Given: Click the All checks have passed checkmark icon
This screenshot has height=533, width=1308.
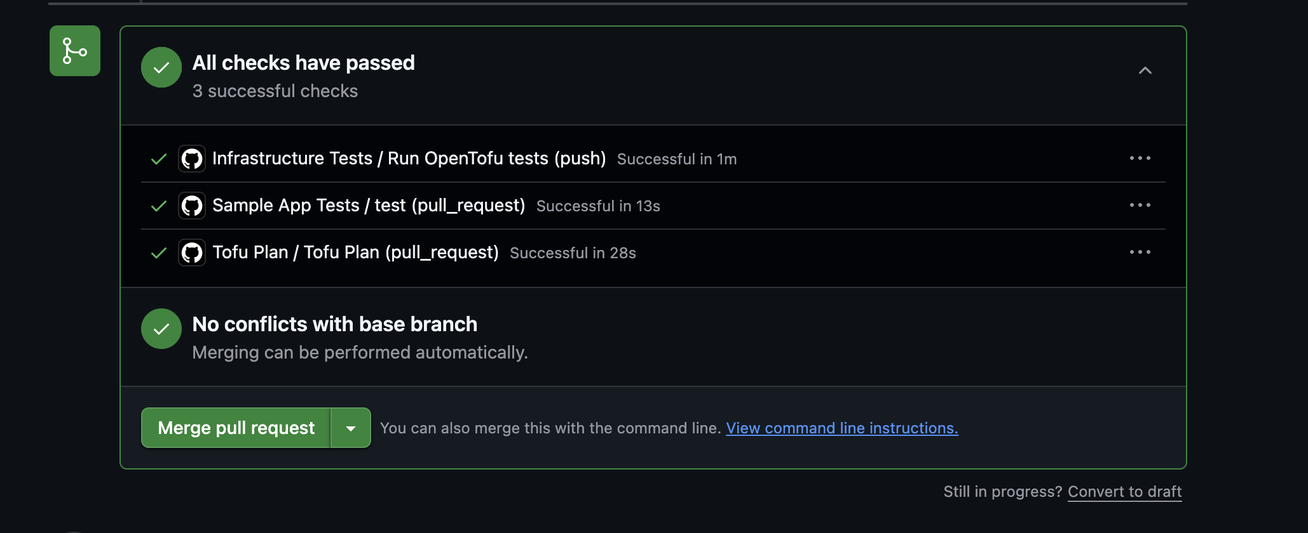Looking at the screenshot, I should coord(161,67).
